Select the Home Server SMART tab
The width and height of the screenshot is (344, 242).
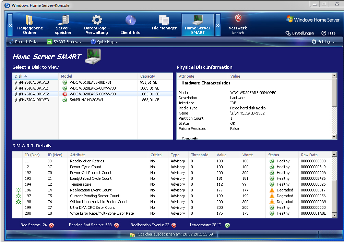click(198, 25)
